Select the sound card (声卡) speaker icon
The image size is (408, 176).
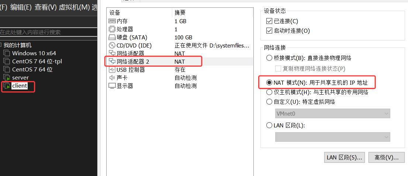pyautogui.click(x=112, y=78)
